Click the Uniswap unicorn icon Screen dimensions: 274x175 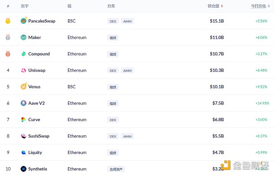click(x=23, y=70)
